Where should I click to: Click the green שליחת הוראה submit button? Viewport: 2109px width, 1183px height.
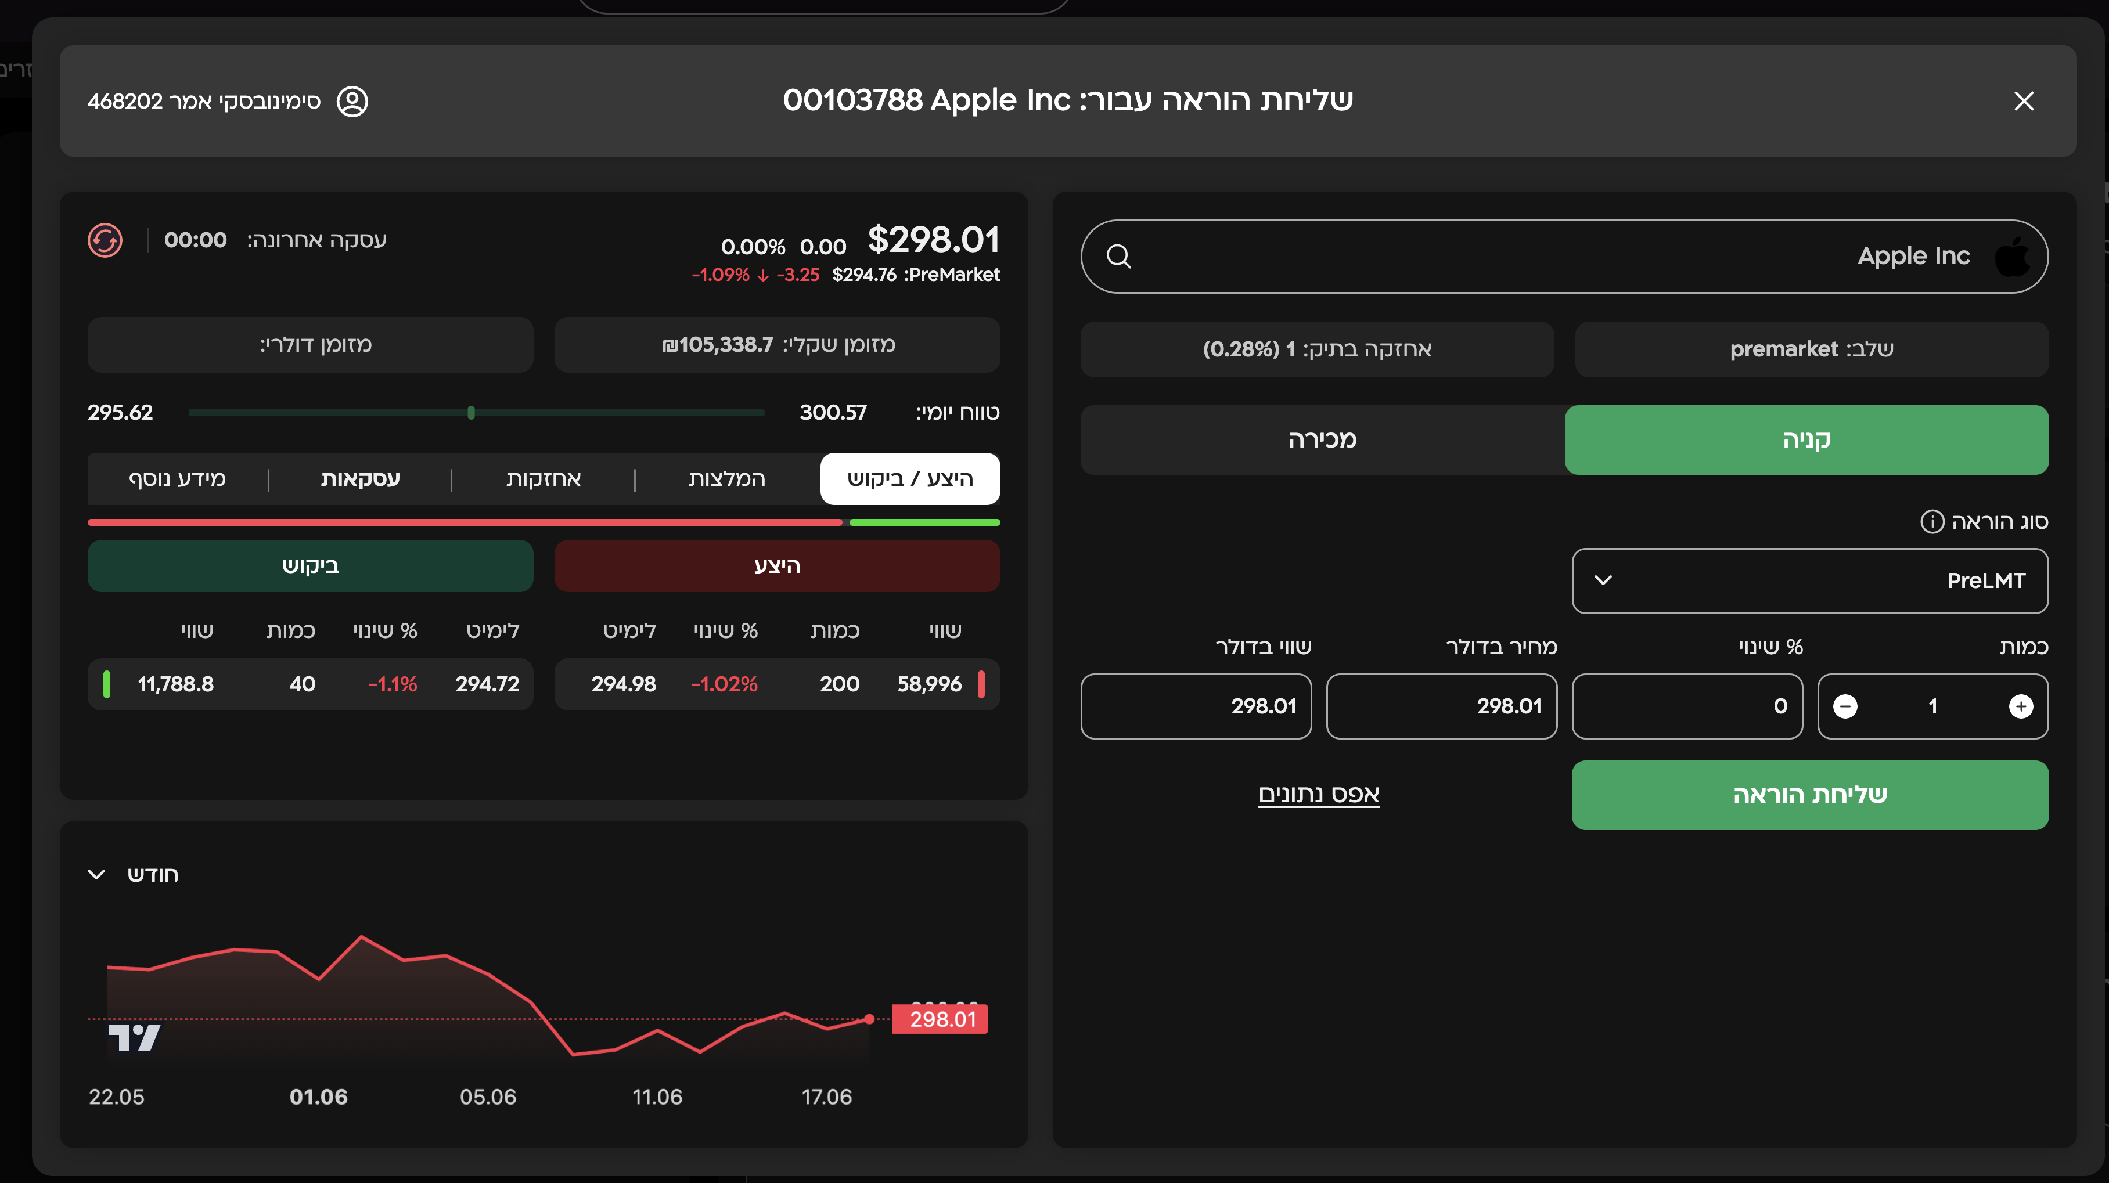[1809, 795]
